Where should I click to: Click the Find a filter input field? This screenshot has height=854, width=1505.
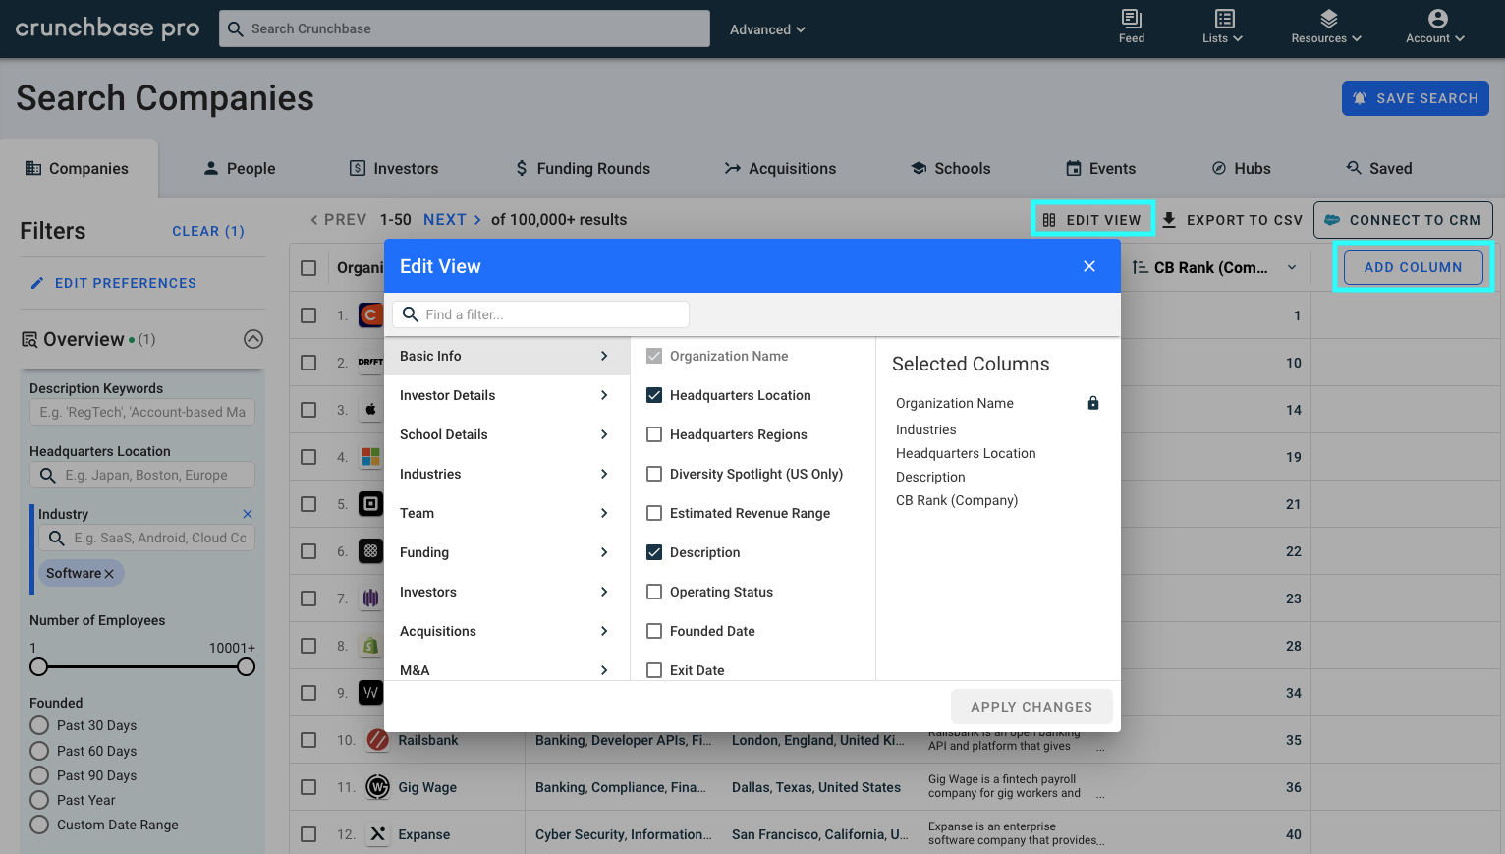[x=540, y=314]
